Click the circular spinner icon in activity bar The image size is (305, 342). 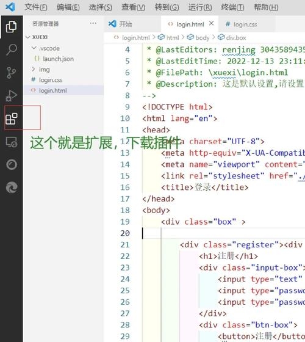click(x=12, y=165)
